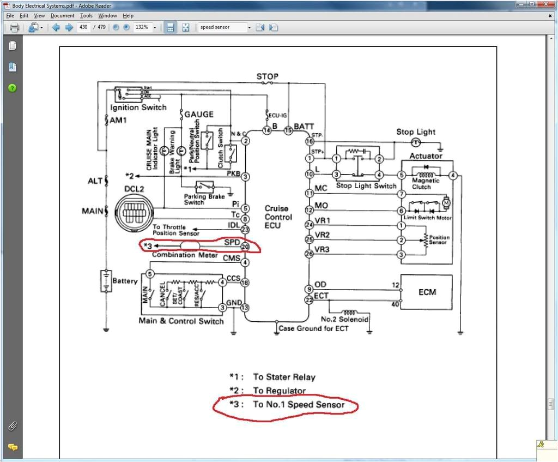Open the Attachments paperclip panel
The width and height of the screenshot is (558, 462).
pos(12,426)
